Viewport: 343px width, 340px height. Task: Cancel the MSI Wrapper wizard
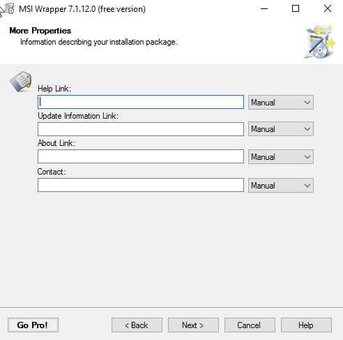click(250, 325)
